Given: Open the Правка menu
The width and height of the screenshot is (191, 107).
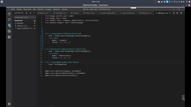Looking at the screenshot, I should click(x=19, y=9).
